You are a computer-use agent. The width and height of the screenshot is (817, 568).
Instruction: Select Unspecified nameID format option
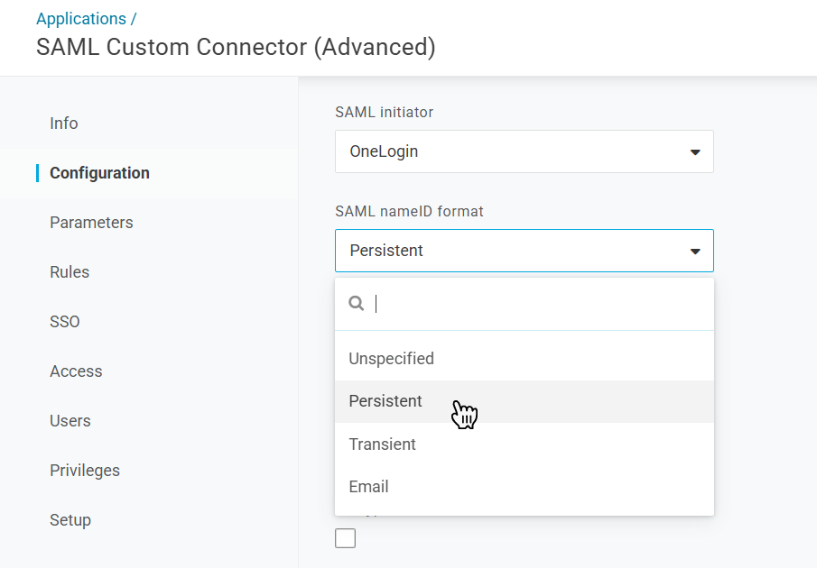point(392,359)
